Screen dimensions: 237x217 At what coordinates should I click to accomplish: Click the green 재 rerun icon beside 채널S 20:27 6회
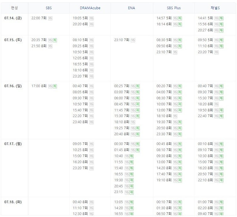click(221, 31)
